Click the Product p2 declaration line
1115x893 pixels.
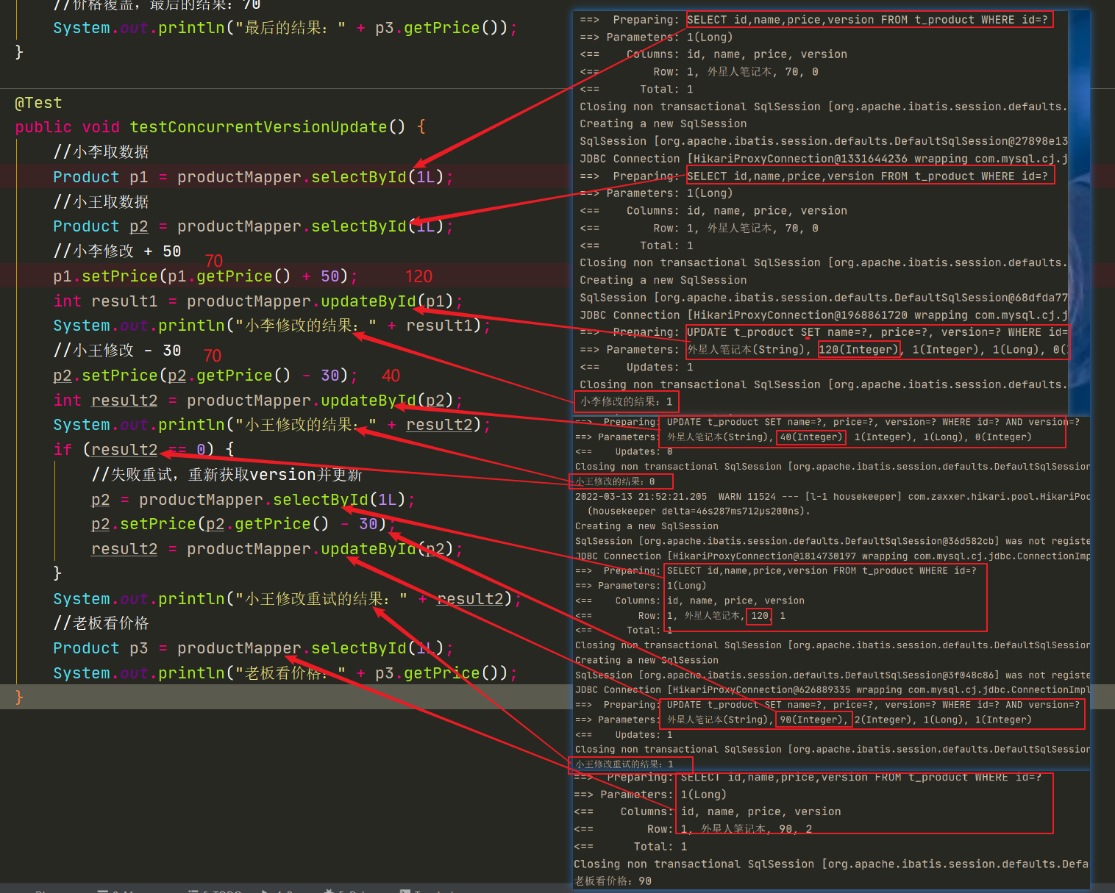point(253,226)
